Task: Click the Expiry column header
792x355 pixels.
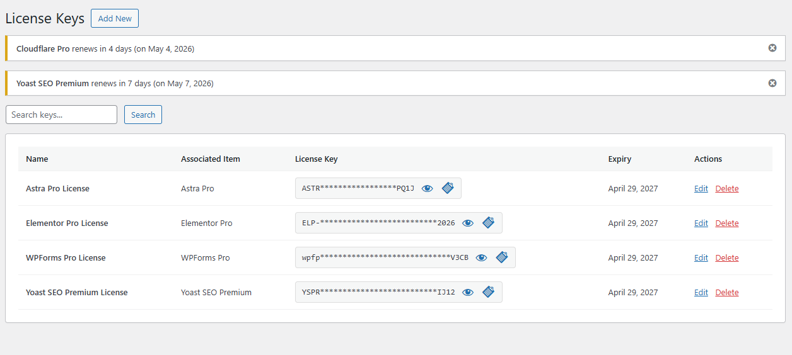Action: [x=620, y=159]
